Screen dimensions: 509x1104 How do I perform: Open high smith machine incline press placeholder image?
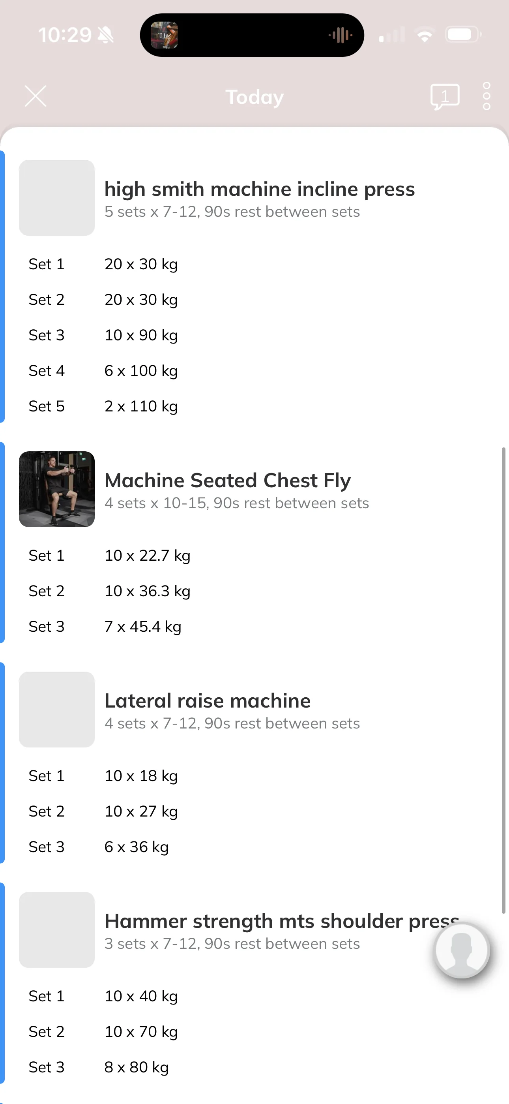[56, 197]
